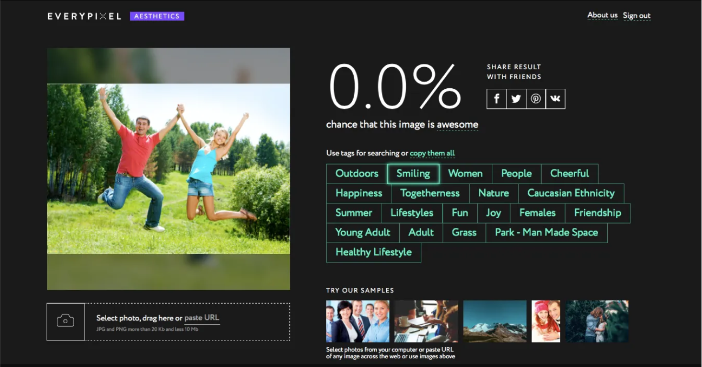Share result on VK

point(555,99)
